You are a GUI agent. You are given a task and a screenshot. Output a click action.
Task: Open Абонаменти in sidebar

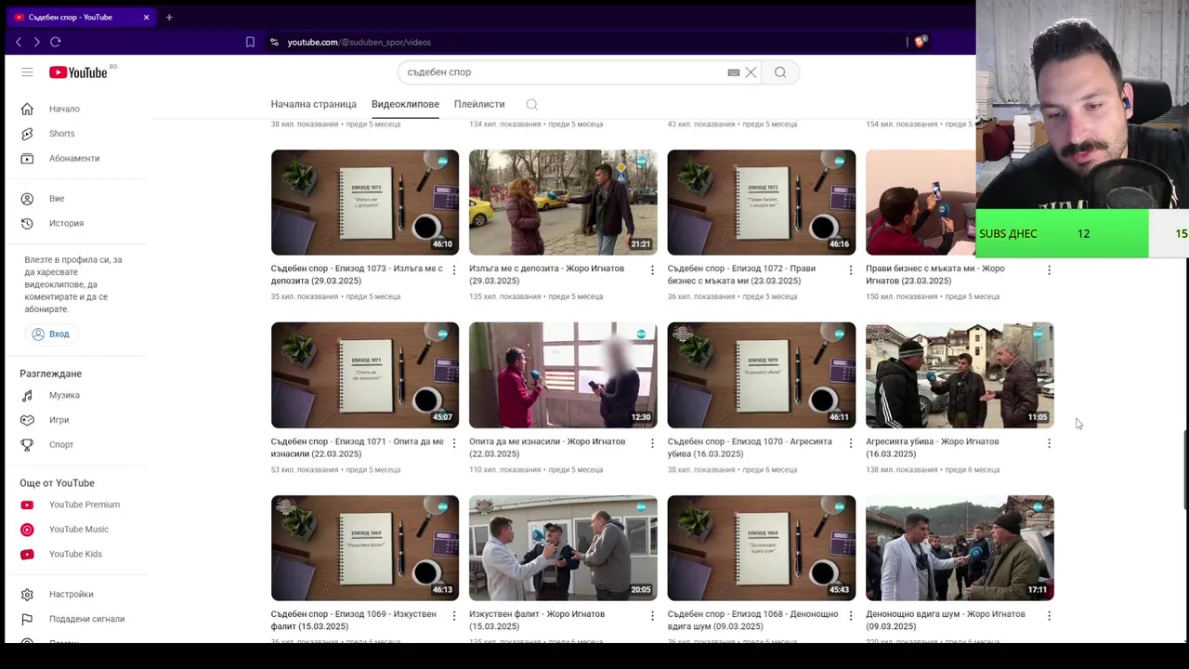[74, 158]
